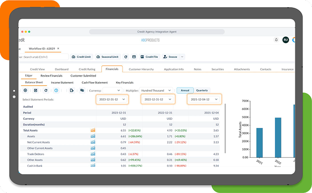The height and width of the screenshot is (193, 312).
Task: Show chart for Trade Debtors row
Action: 93,154
